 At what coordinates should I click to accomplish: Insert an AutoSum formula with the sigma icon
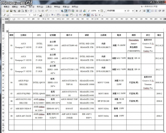tap(100, 15)
